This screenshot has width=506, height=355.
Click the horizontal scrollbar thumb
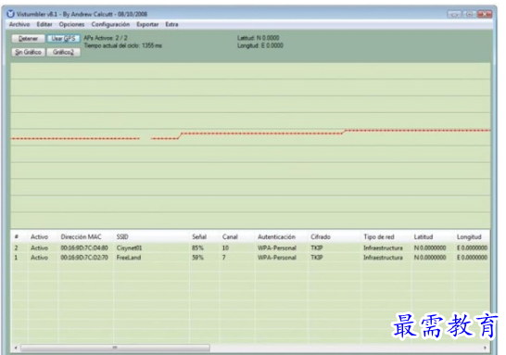(x=115, y=348)
